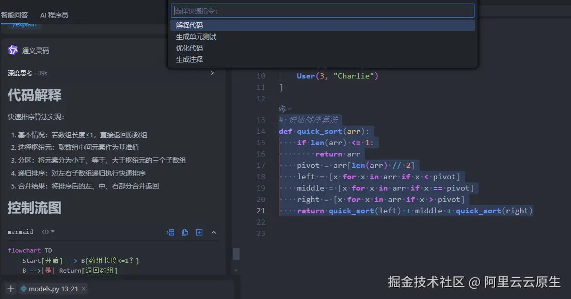Viewport: 571px width, 299px height.
Task: Click the models.py 13-21 file chip
Action: click(53, 289)
